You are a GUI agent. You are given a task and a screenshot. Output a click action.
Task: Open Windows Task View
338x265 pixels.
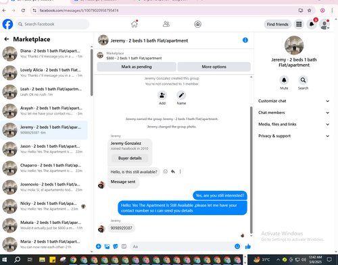coord(30,260)
